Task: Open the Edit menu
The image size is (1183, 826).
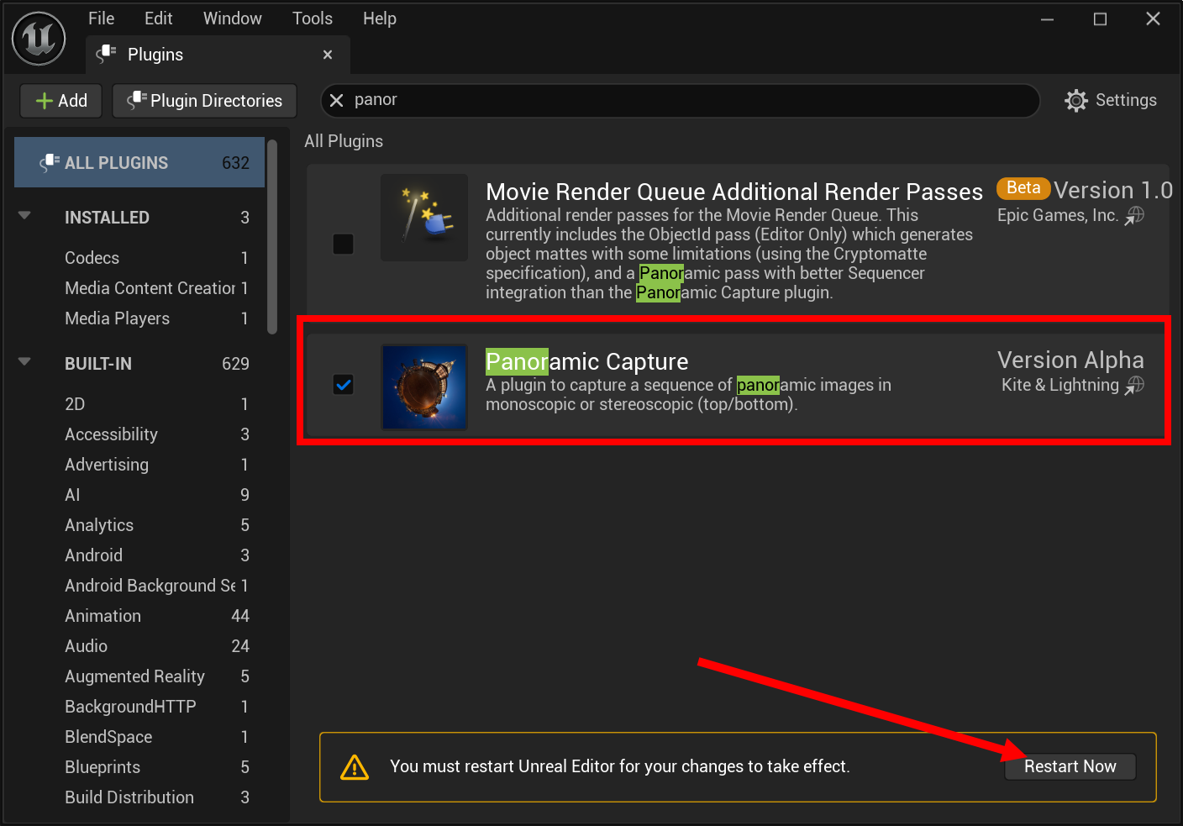Action: pyautogui.click(x=158, y=18)
